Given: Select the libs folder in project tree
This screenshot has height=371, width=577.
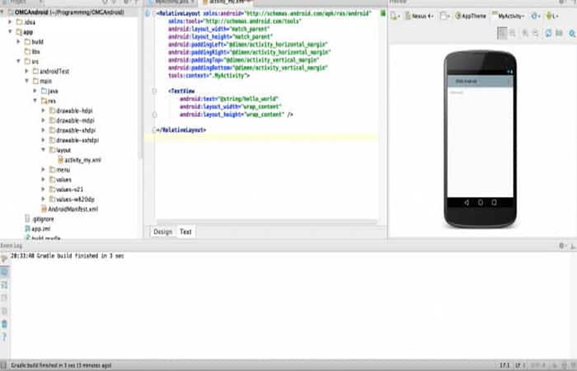Looking at the screenshot, I should point(32,51).
